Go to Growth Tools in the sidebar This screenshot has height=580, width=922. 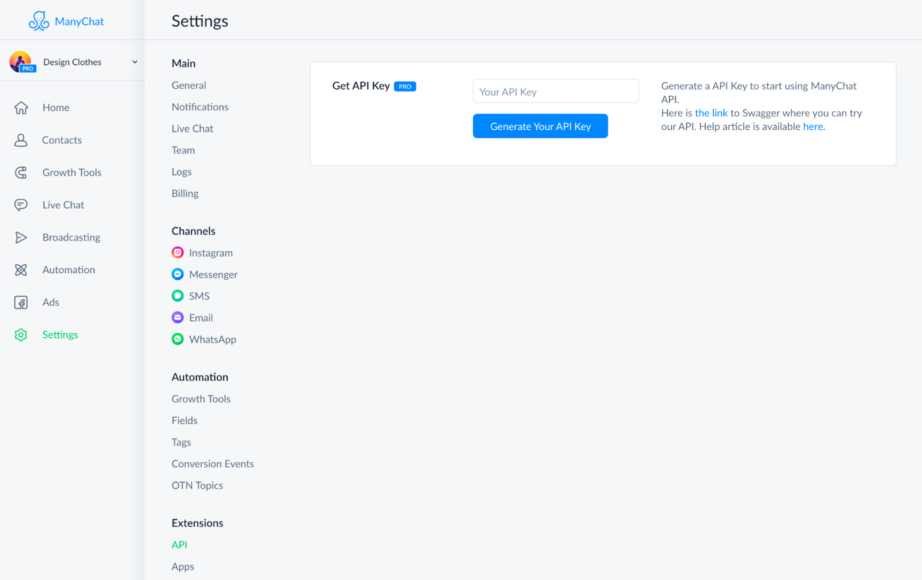click(72, 172)
